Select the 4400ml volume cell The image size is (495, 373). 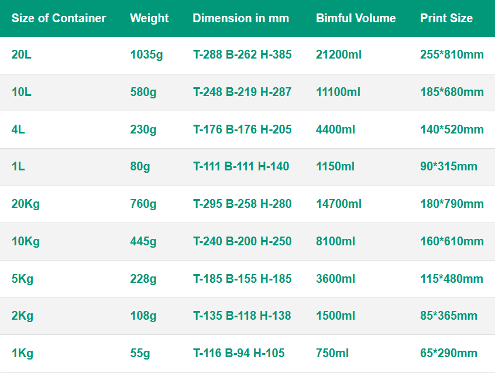(x=336, y=129)
